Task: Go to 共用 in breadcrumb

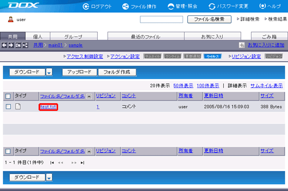Action: click(38, 45)
